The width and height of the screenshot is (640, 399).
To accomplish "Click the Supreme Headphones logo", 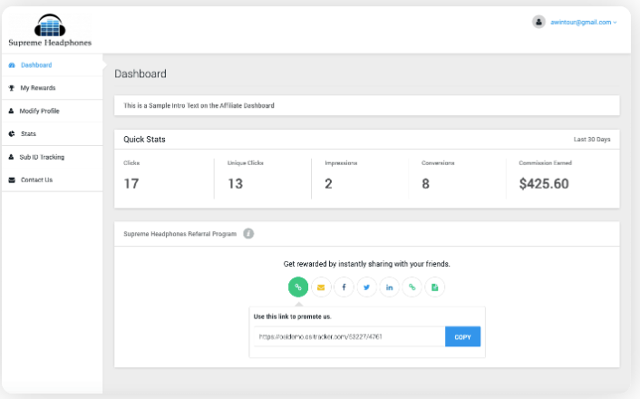I will point(50,30).
